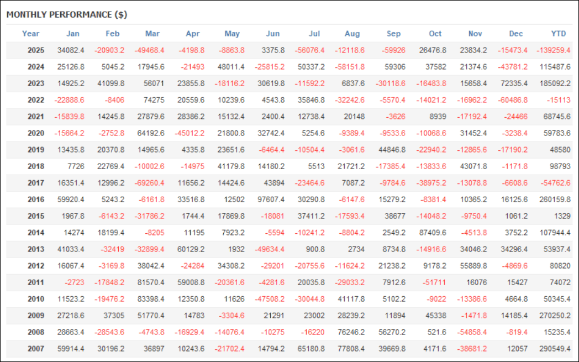Select the Jan column header

72,33
